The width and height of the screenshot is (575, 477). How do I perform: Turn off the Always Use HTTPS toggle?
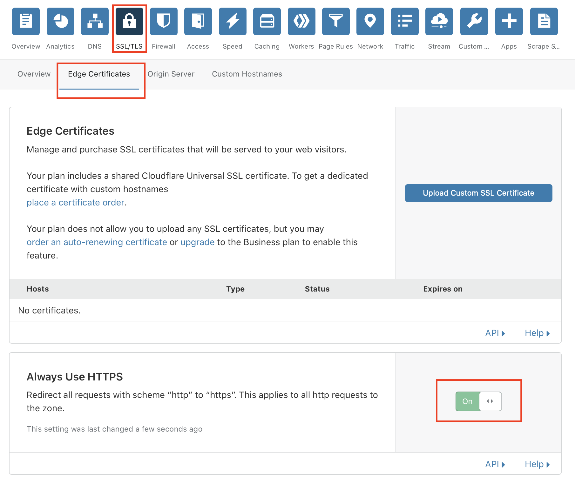coord(478,401)
